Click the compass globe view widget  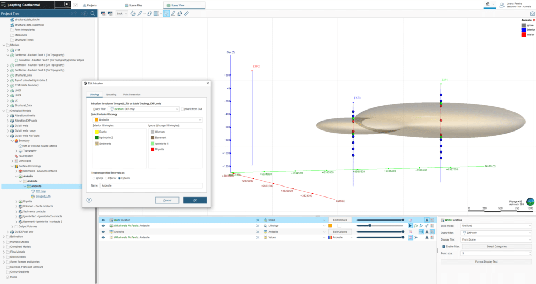coord(530,202)
